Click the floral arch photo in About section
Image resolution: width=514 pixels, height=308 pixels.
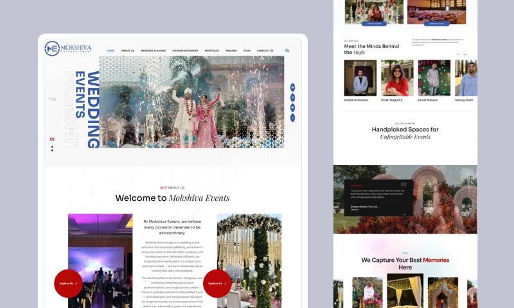pos(249,261)
